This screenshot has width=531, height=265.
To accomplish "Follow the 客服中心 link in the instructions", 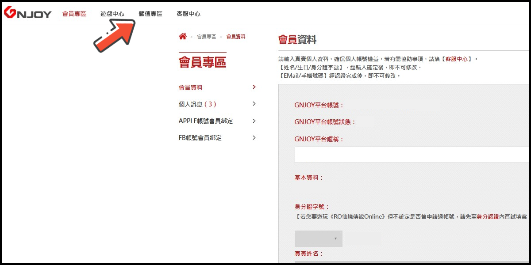I will coord(456,59).
